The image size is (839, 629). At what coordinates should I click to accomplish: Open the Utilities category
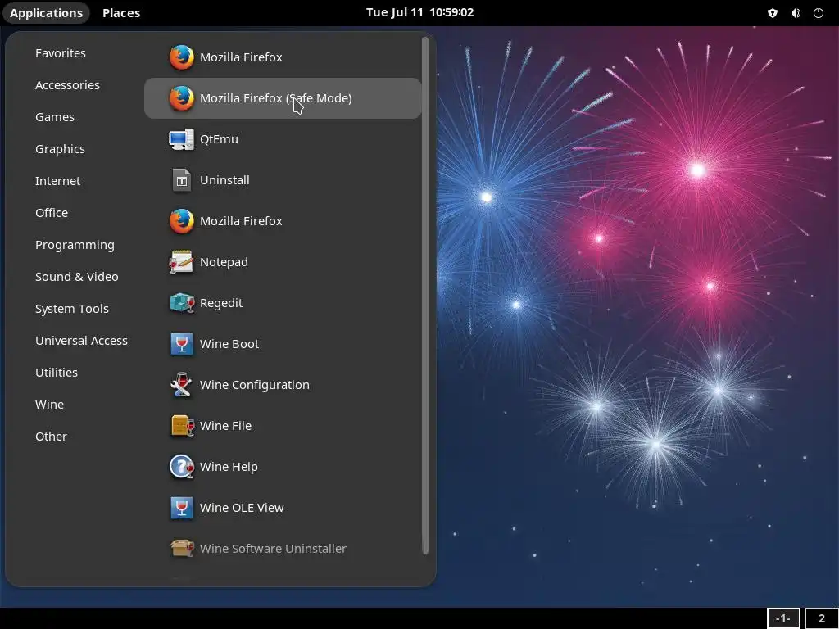[57, 373]
